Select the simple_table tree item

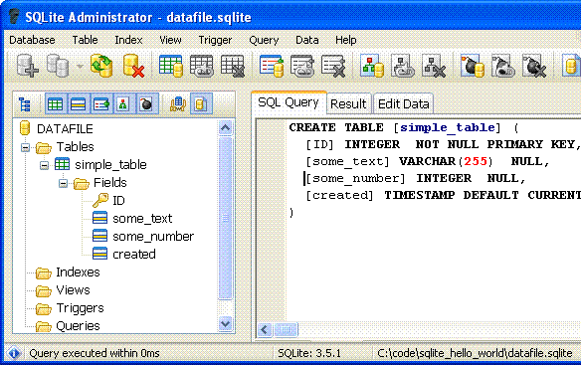click(110, 164)
